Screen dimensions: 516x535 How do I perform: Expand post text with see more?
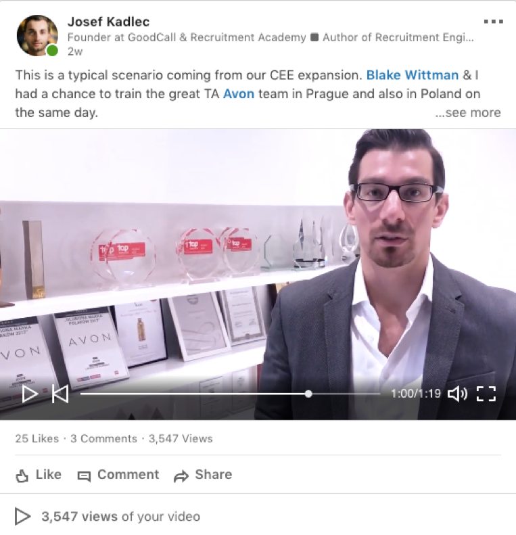468,112
